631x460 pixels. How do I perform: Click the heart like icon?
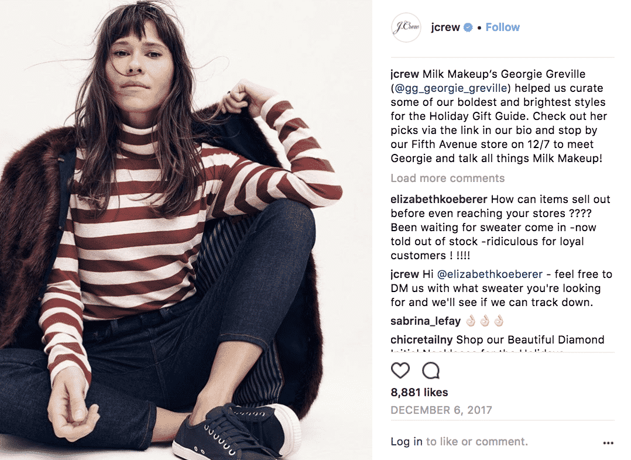tap(400, 370)
